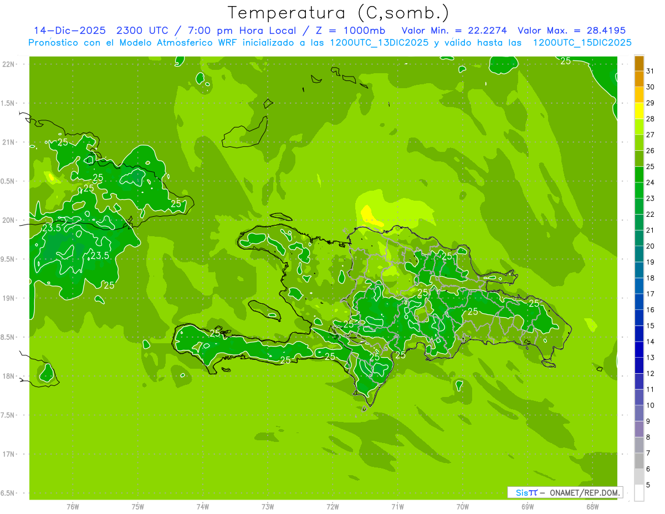The height and width of the screenshot is (514, 665).
Task: Click the "75W" longitude axis label
Action: (x=138, y=507)
